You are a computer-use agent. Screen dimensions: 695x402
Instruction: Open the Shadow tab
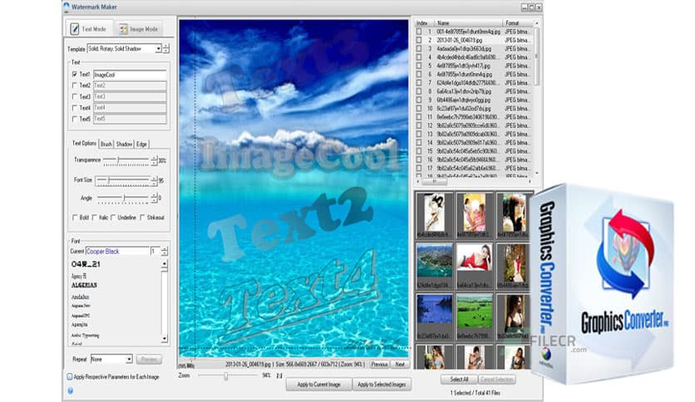[124, 144]
